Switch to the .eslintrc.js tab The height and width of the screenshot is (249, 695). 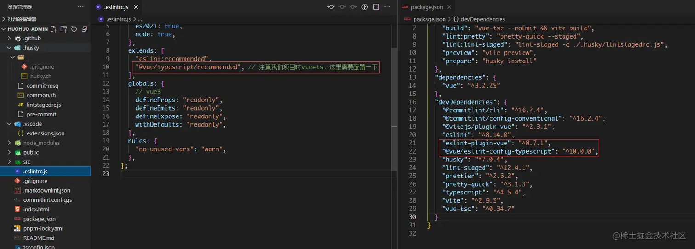116,7
